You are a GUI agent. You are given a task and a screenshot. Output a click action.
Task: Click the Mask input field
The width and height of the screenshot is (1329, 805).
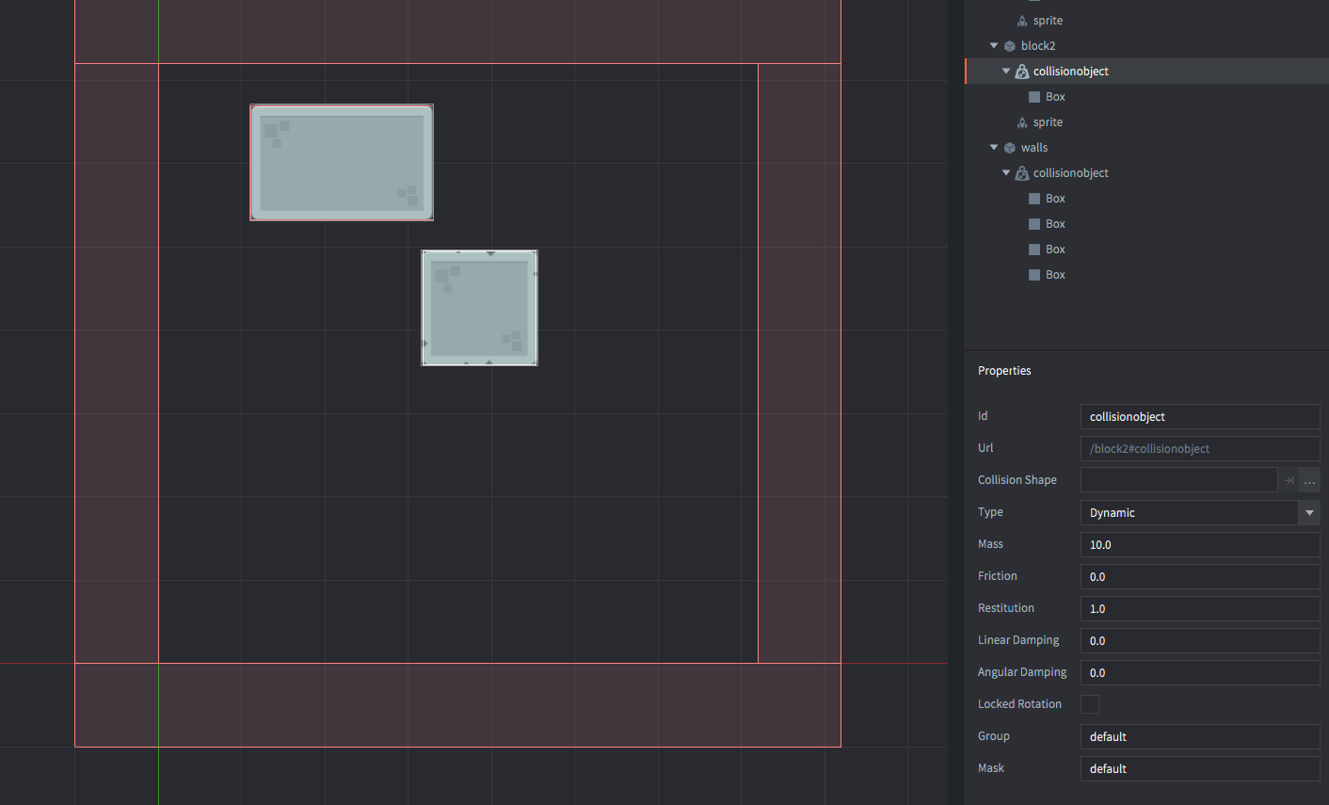(x=1200, y=768)
